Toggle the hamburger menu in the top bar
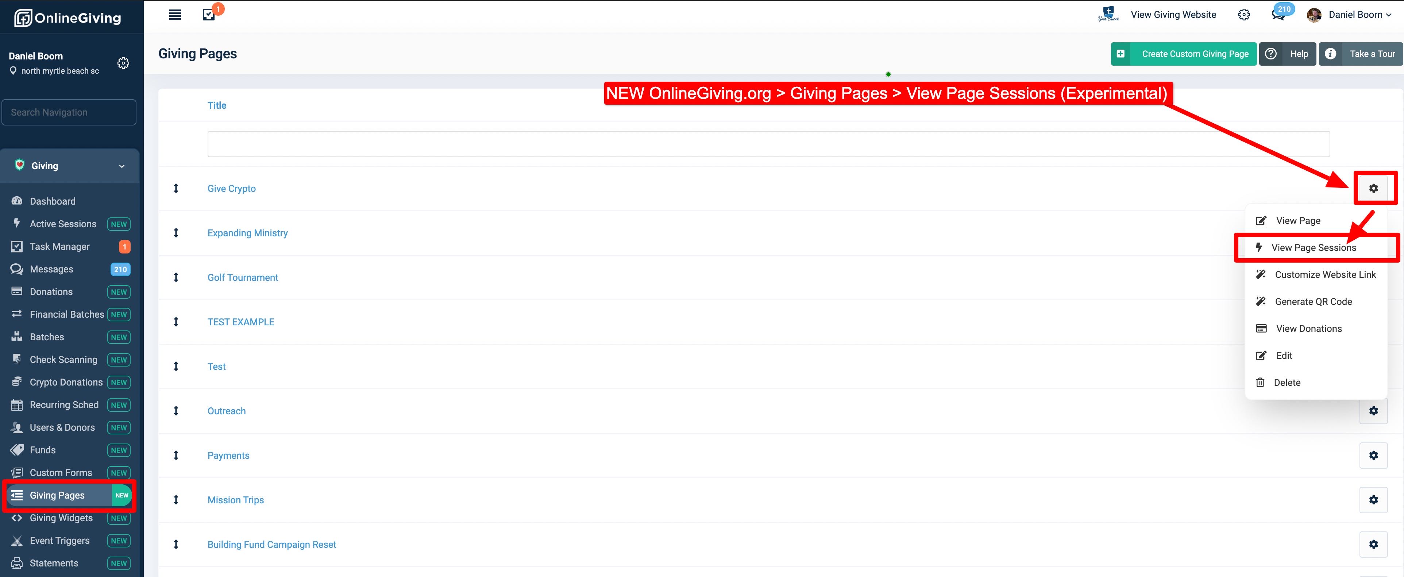Screen dimensions: 1404x577 [x=175, y=15]
